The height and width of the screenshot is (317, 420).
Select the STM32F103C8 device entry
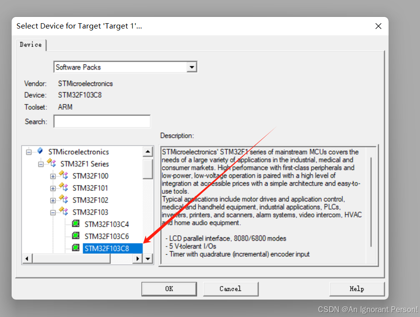(107, 248)
